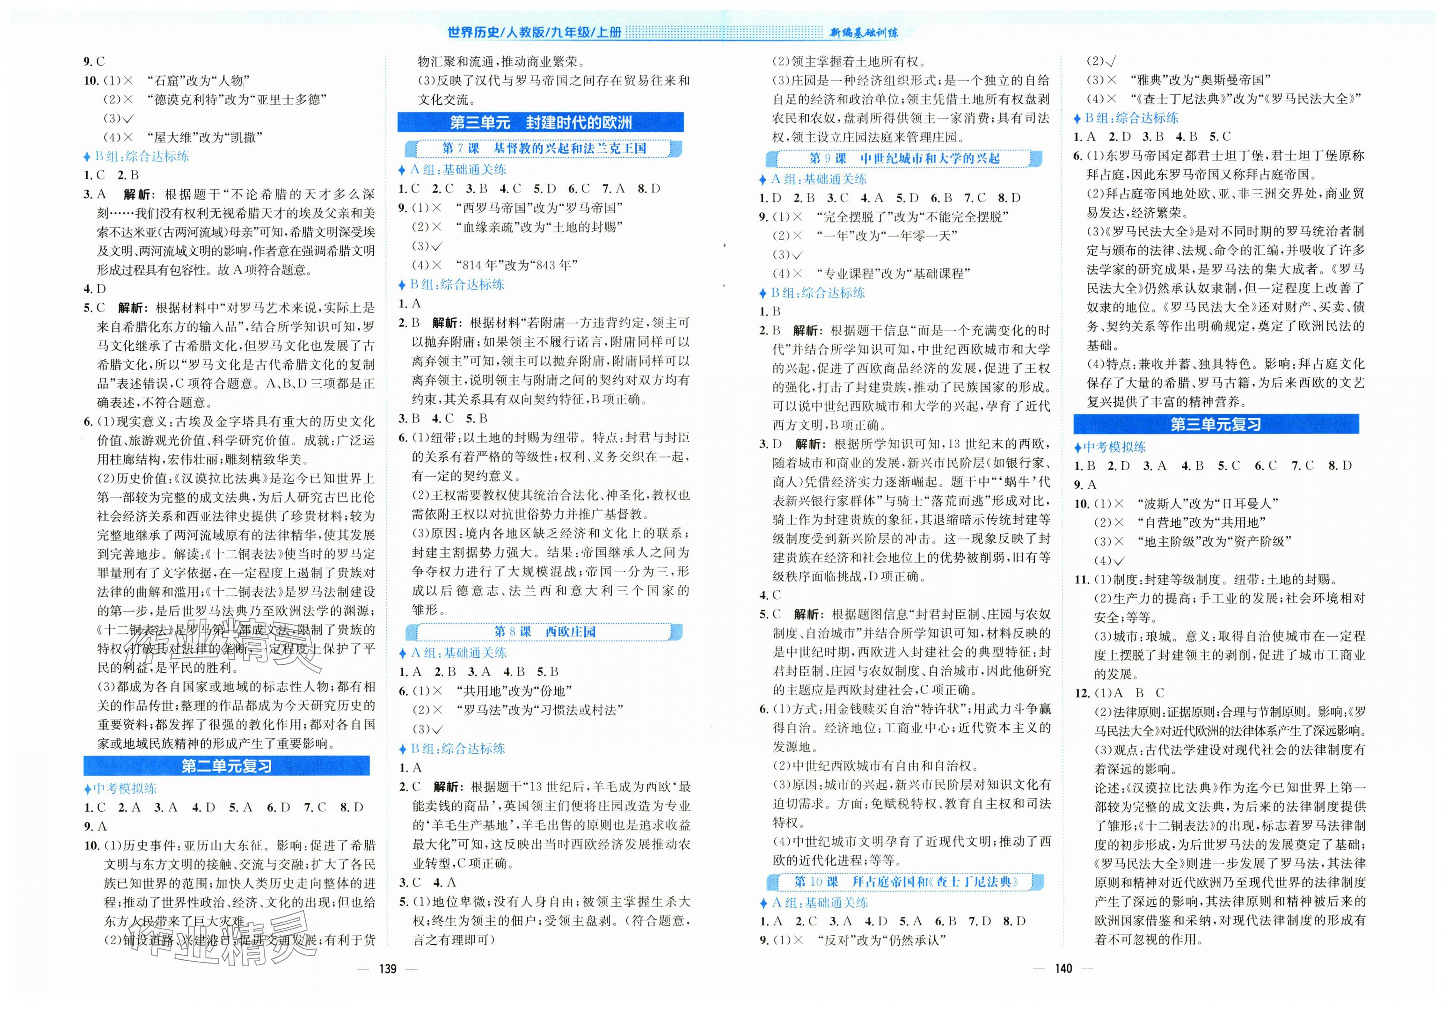Click answer line 1.A 2.B 3.A 4.B 5.B under 第8课
The height and width of the screenshot is (1009, 1446).
pyautogui.click(x=479, y=672)
